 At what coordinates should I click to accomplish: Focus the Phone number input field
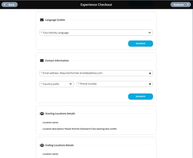click(x=115, y=84)
